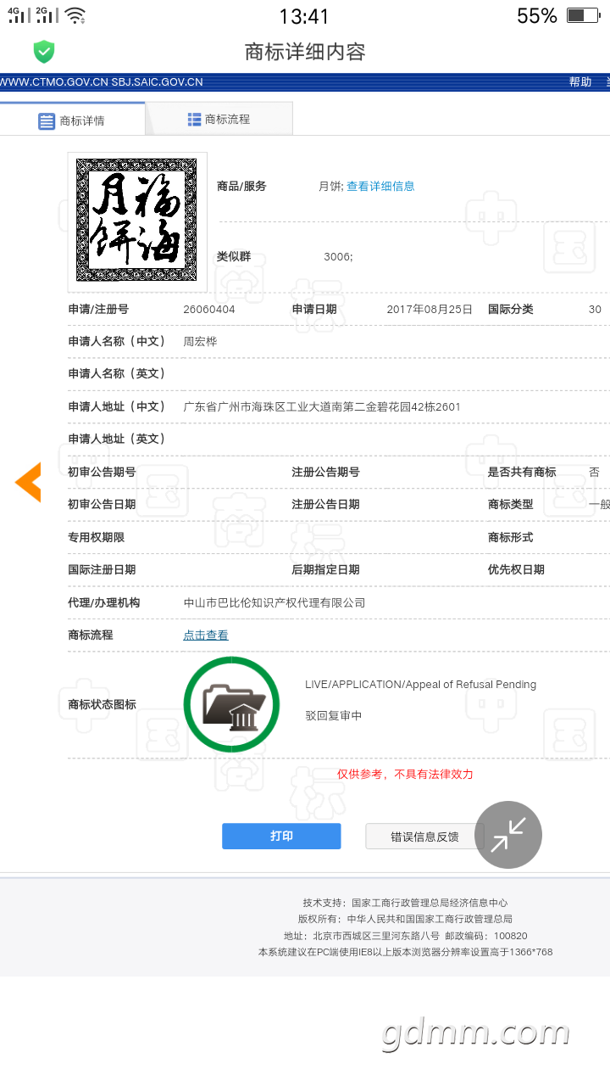Viewport: 610px width, 1086px height.
Task: Tap the 4G signal indicator
Action: click(18, 14)
